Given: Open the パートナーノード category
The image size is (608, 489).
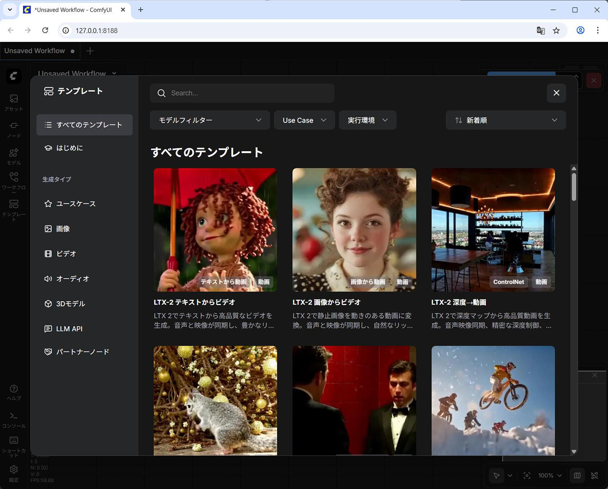Looking at the screenshot, I should coord(82,352).
